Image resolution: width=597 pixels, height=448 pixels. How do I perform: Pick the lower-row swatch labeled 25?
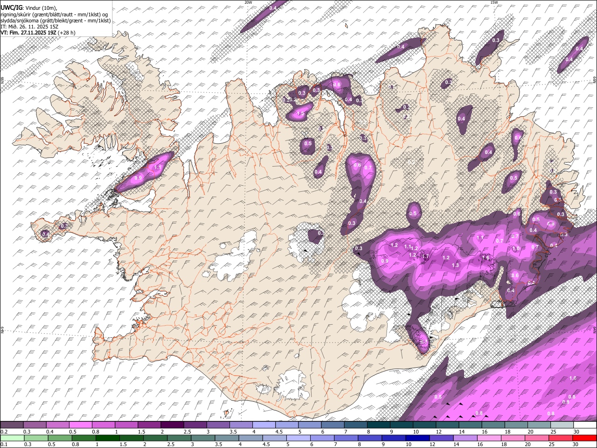click(x=561, y=438)
